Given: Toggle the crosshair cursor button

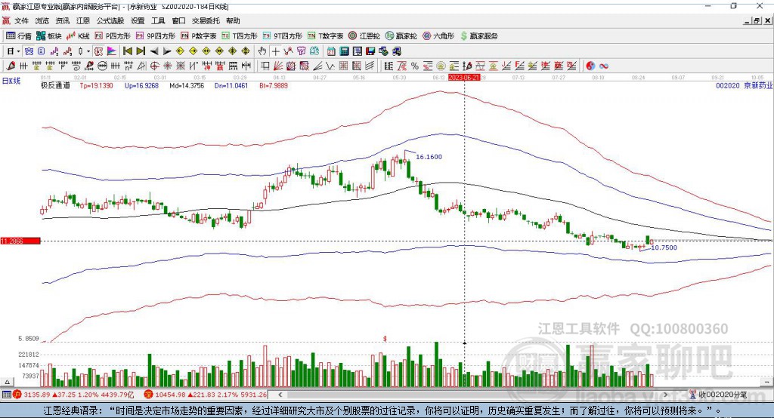Looking at the screenshot, I should 275,51.
